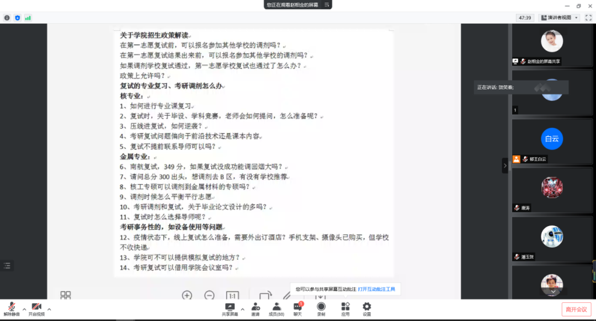Select the 白云 participant thumbnail

pos(551,139)
